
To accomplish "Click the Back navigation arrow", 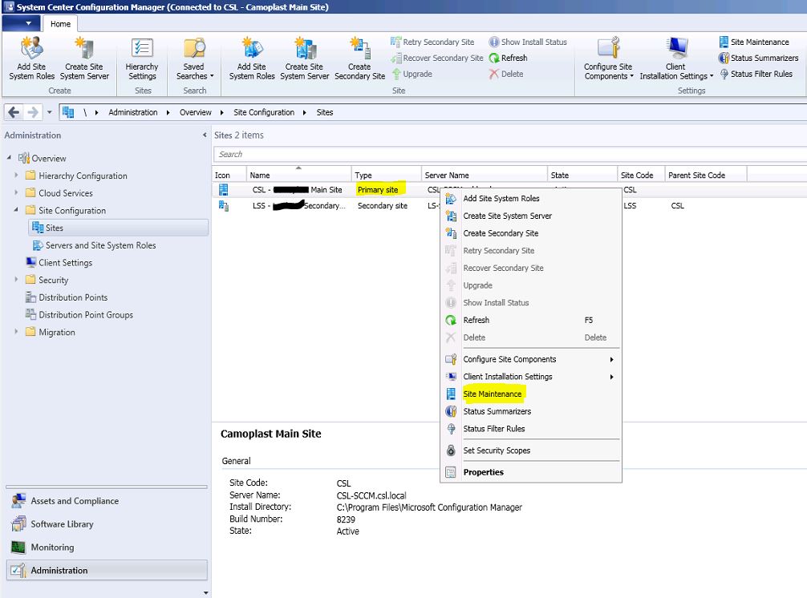I will pos(14,112).
